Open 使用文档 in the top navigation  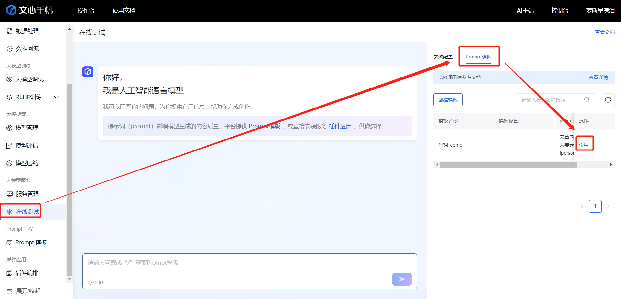(124, 11)
